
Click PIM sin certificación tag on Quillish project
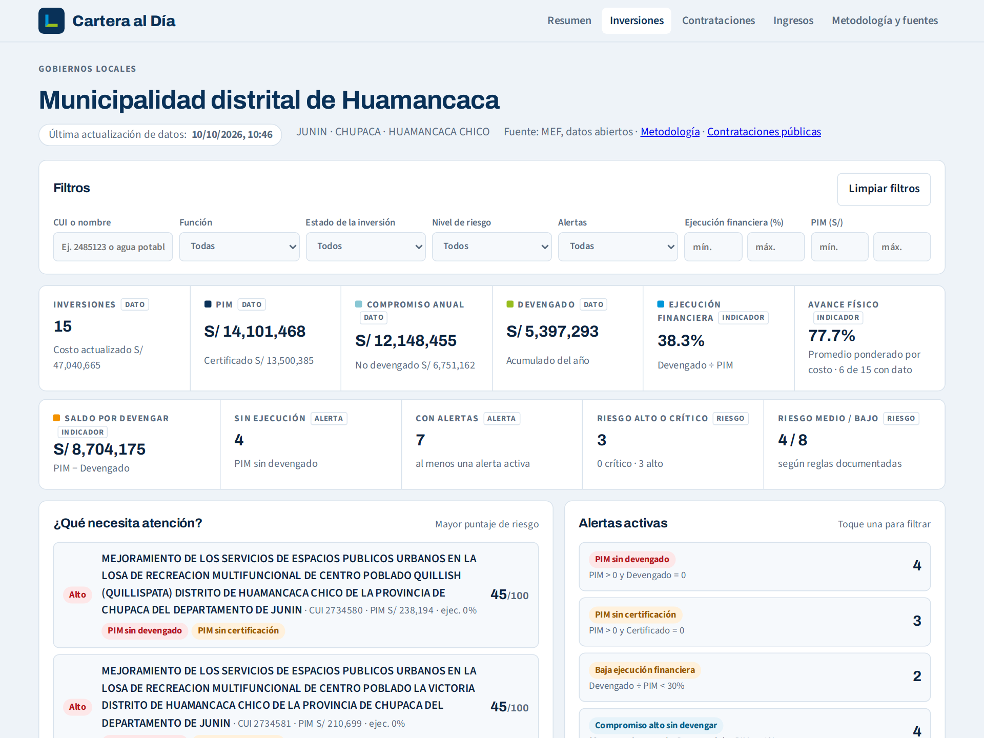tap(238, 630)
